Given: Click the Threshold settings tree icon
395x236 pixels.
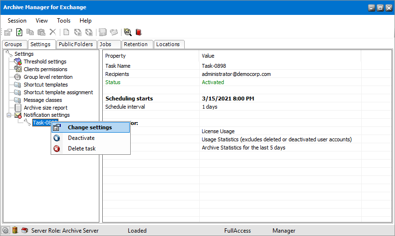Looking at the screenshot, I should coord(18,62).
